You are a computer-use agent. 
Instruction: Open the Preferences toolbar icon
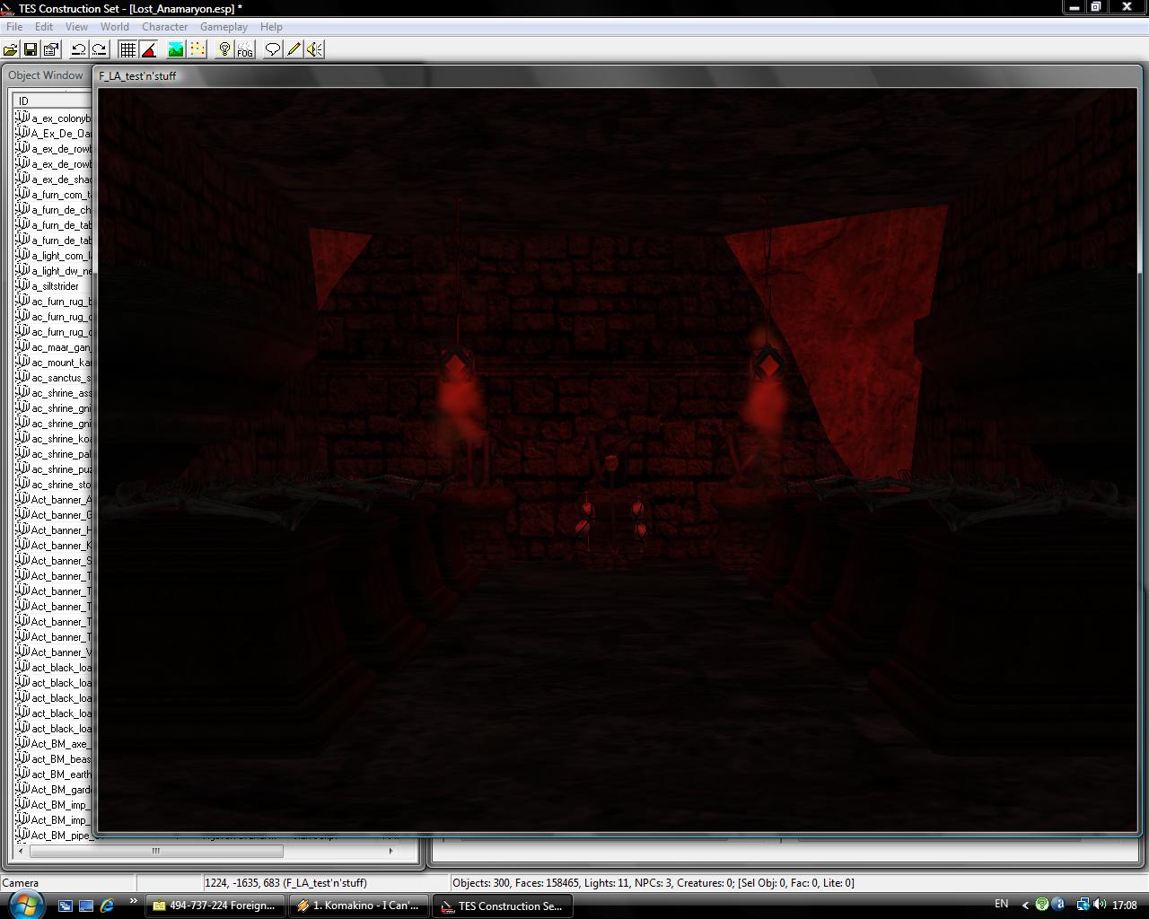[51, 50]
